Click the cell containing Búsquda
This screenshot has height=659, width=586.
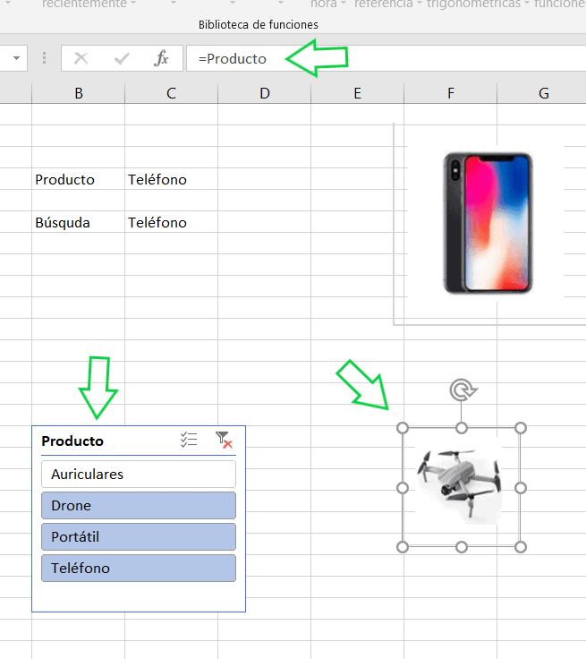[x=79, y=222]
